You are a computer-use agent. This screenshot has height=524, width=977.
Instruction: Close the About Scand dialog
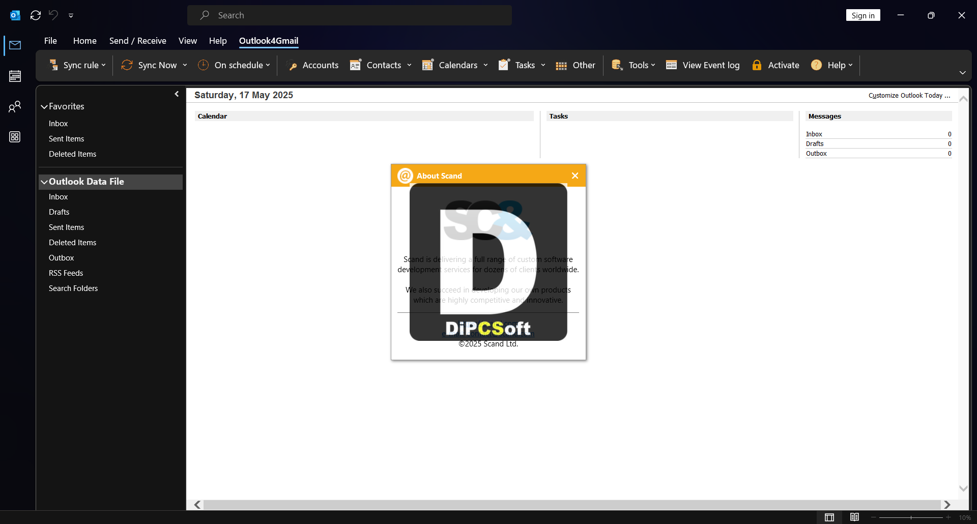575,176
